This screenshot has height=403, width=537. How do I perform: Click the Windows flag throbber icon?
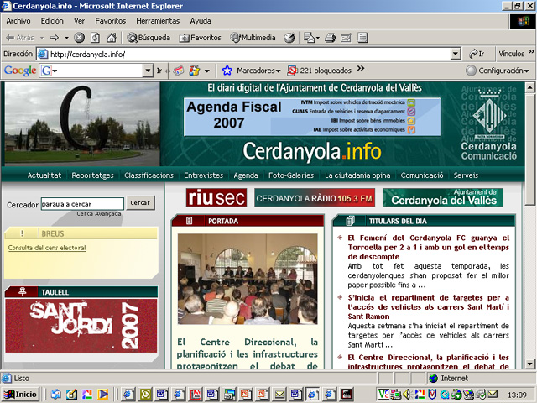click(x=523, y=22)
